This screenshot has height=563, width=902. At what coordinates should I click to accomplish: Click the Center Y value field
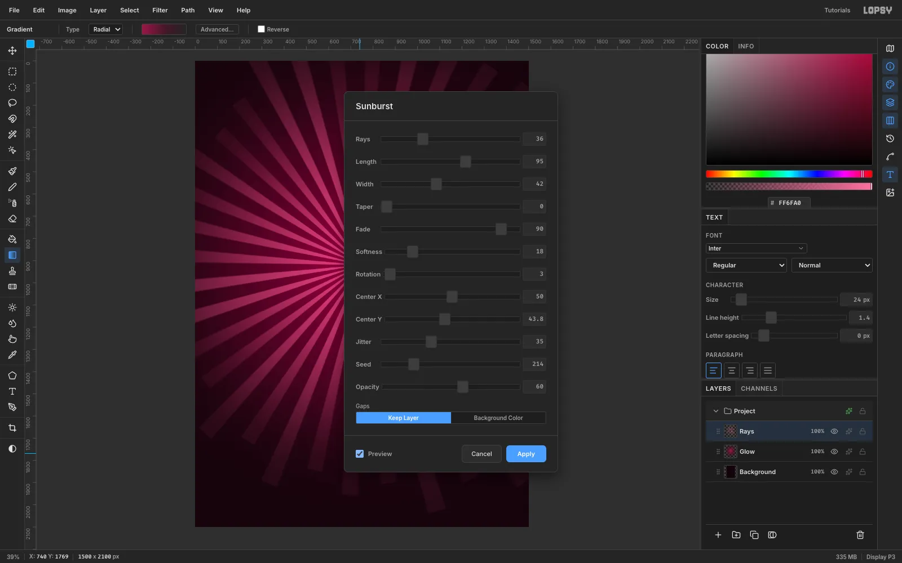pyautogui.click(x=534, y=319)
